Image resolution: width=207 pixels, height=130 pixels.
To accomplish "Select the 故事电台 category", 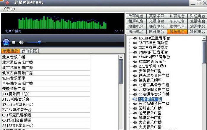I will click(x=136, y=16).
